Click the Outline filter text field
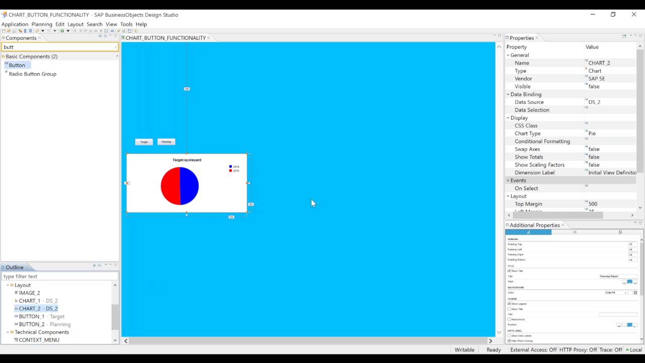The width and height of the screenshot is (645, 363). coord(60,276)
